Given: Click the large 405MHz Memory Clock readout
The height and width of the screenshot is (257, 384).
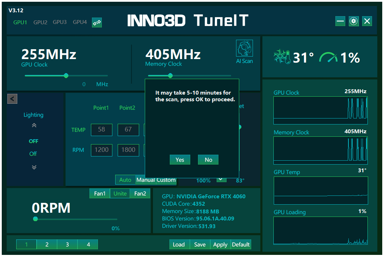Looking at the screenshot, I should click(173, 54).
